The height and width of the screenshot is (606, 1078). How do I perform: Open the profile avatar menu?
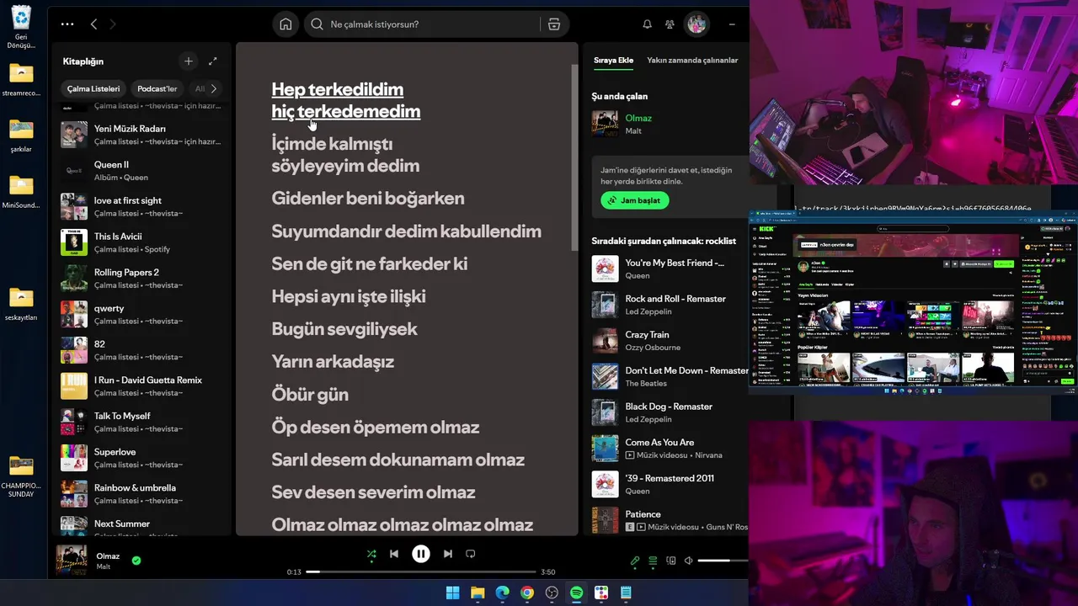click(x=696, y=24)
